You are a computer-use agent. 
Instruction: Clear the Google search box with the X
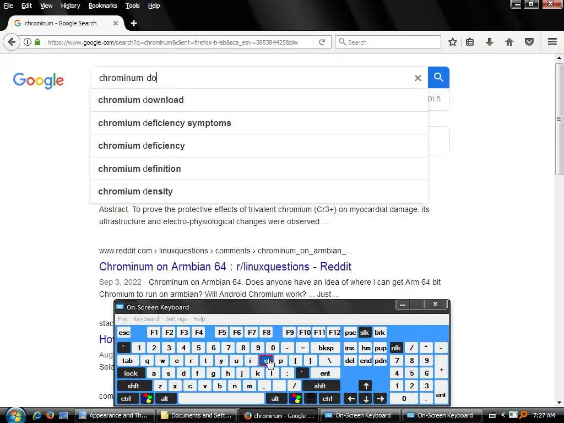tap(417, 78)
